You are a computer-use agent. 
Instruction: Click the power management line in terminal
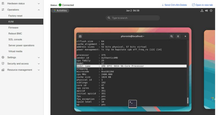(119, 50)
